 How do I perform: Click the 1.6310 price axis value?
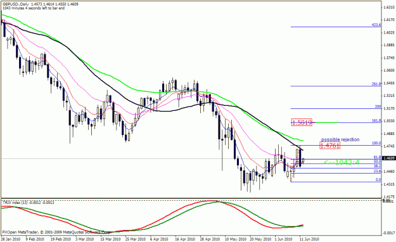point(389,8)
